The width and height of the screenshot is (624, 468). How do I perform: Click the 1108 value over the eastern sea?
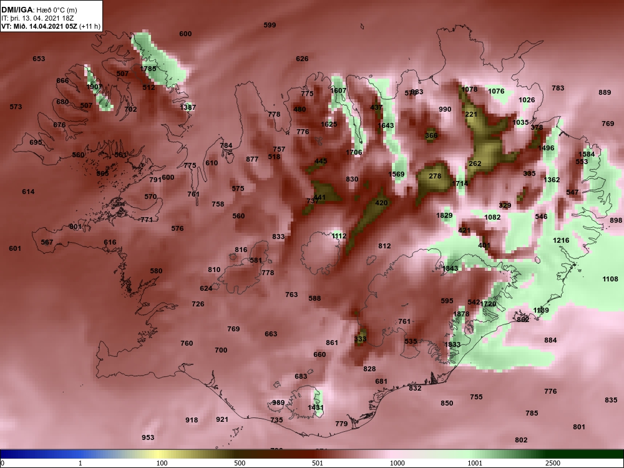pos(610,280)
